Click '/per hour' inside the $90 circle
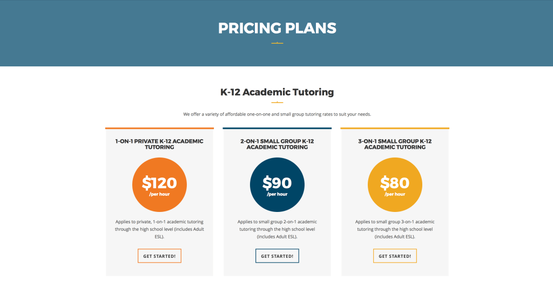553x295 pixels. pyautogui.click(x=277, y=194)
